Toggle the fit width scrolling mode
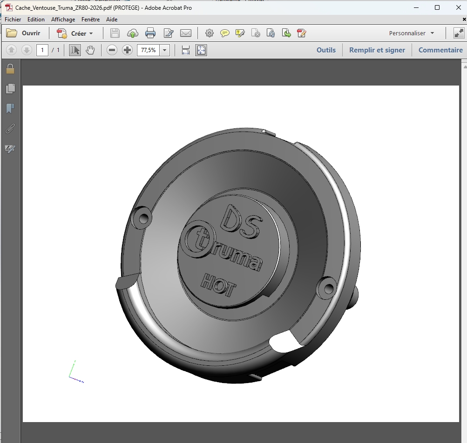Screen dimensions: 467x443 pos(186,50)
